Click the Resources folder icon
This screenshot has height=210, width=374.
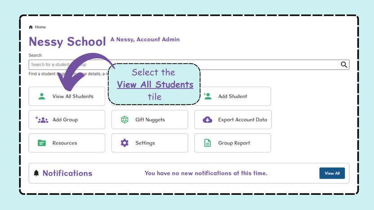coord(42,143)
